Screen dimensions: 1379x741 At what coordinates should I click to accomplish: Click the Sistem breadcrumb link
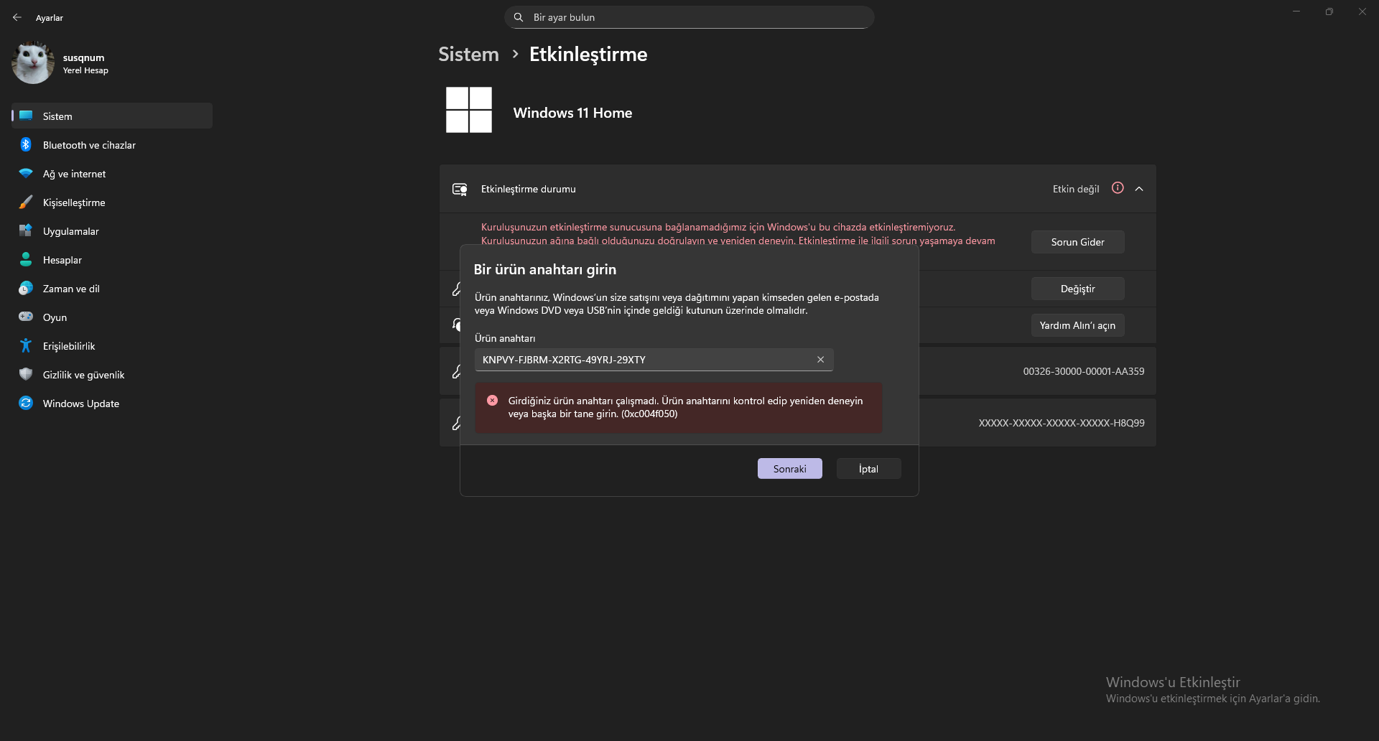[x=468, y=54]
